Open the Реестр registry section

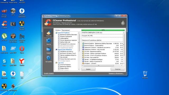tap(49, 42)
